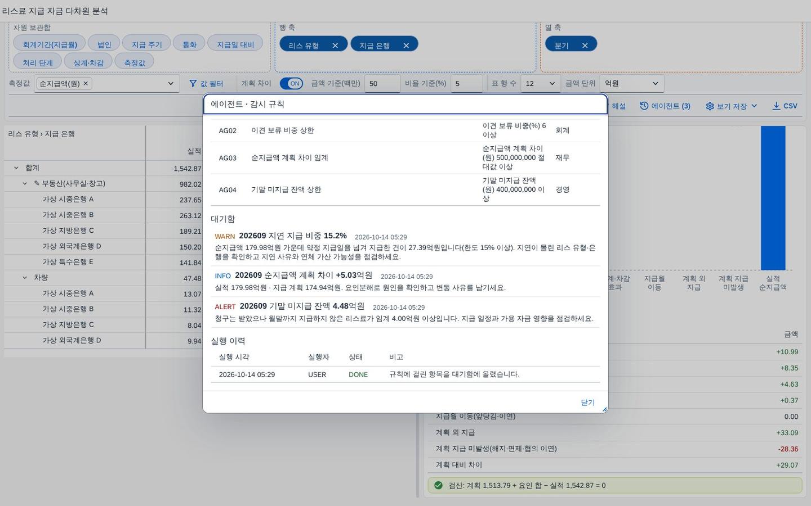
Task: Remove 리스 유형 chip from row axis
Action: [335, 46]
